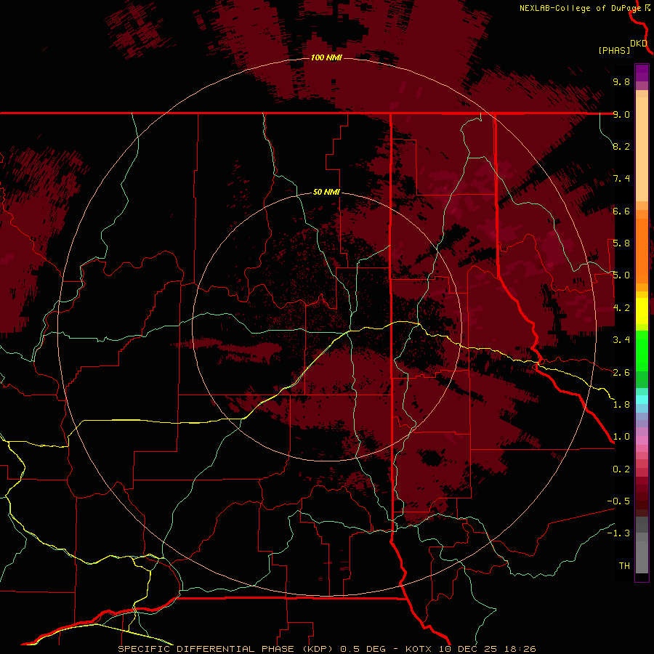
Task: Click the [PHAS] legend header
Action: (614, 51)
